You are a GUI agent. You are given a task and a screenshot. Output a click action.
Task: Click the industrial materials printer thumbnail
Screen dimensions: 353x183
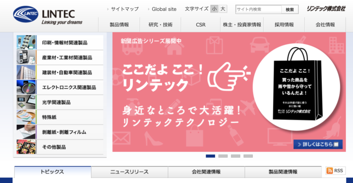click(x=26, y=57)
